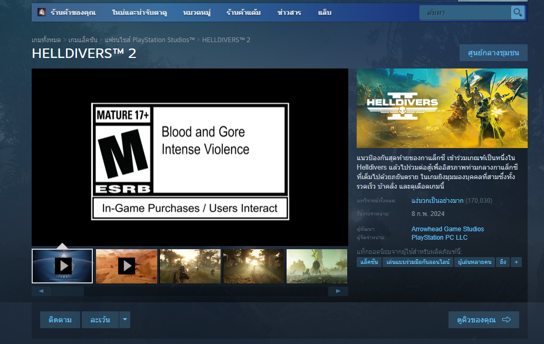The width and height of the screenshot is (544, 344).
Task: Play the first trailer thumbnail
Action: (x=62, y=266)
